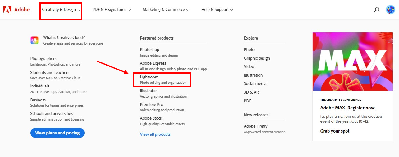The height and width of the screenshot is (157, 399).
Task: Open Adobe Express product link
Action: 153,63
